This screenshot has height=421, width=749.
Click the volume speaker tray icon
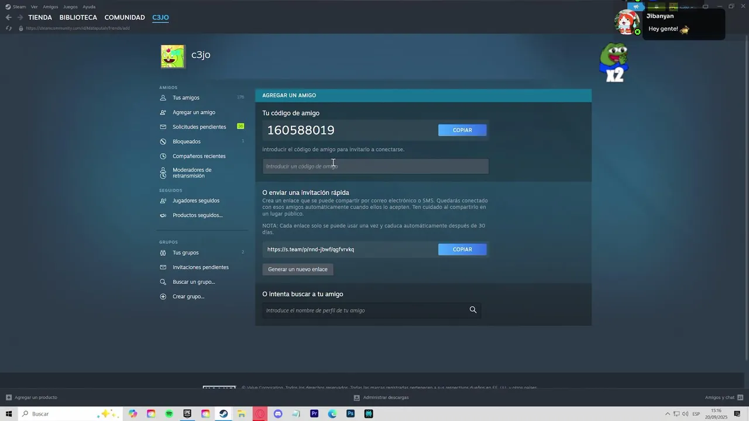(685, 414)
